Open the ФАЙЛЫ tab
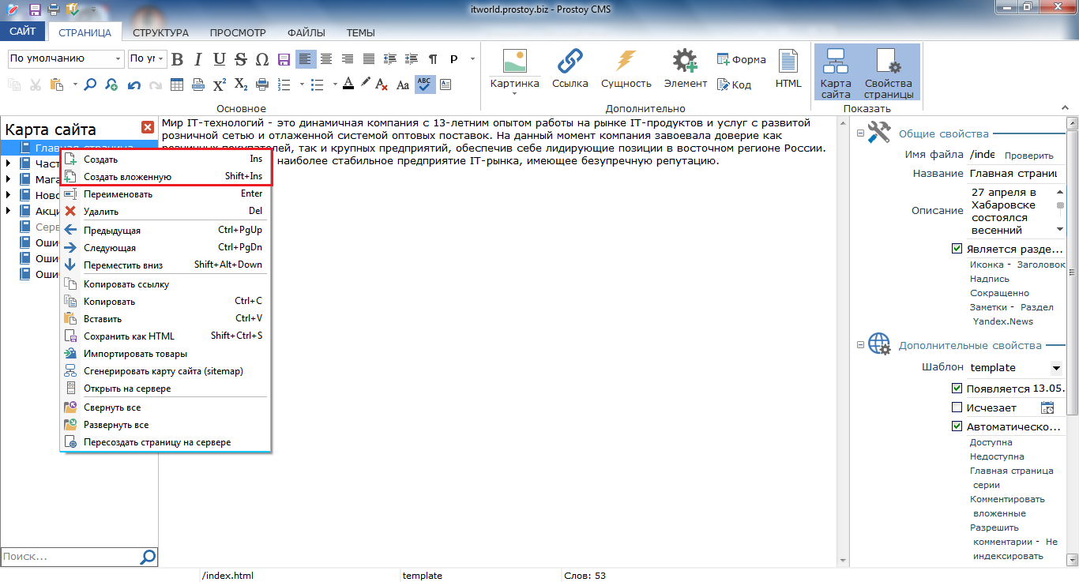The height and width of the screenshot is (582, 1079). [x=306, y=32]
